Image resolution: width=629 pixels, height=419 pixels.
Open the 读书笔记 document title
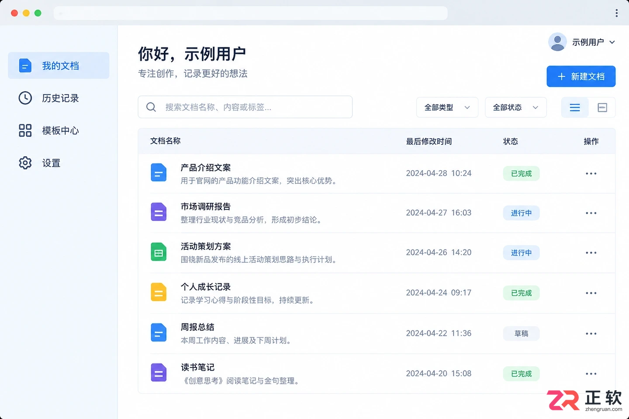197,367
